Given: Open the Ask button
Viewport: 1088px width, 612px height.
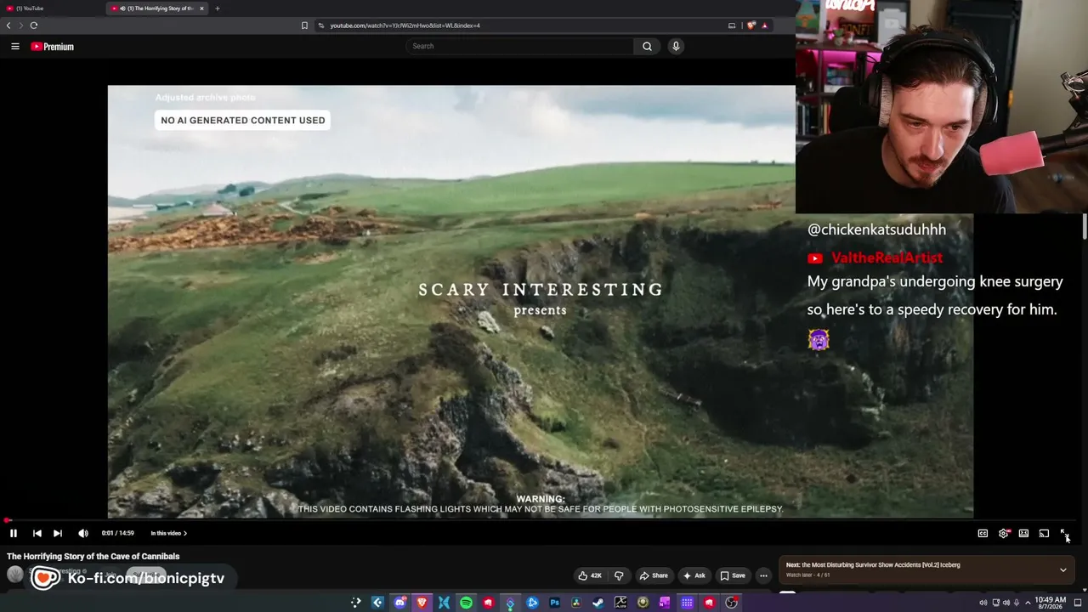Looking at the screenshot, I should click(x=694, y=575).
